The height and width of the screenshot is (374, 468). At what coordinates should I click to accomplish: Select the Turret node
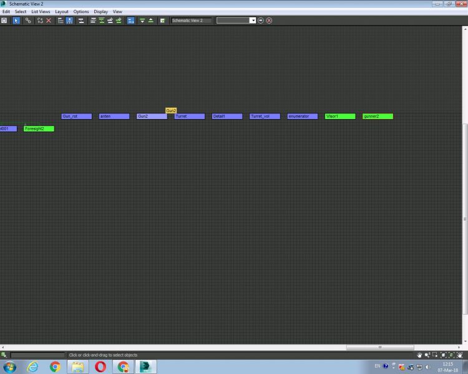(x=190, y=117)
